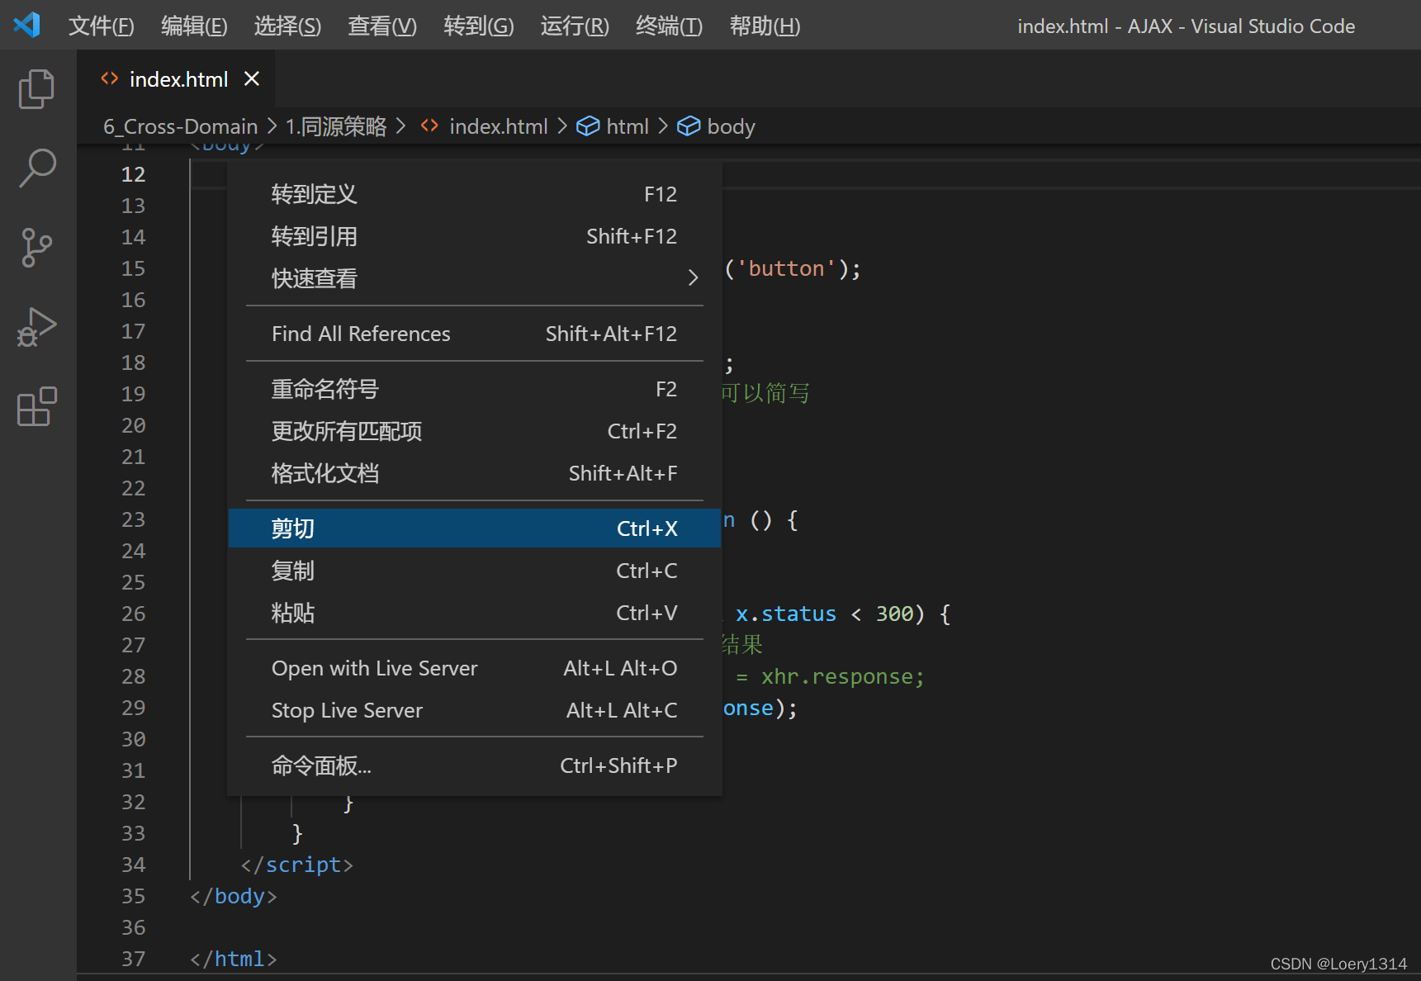The width and height of the screenshot is (1421, 981).
Task: Click xhr.response in the code
Action: [837, 676]
